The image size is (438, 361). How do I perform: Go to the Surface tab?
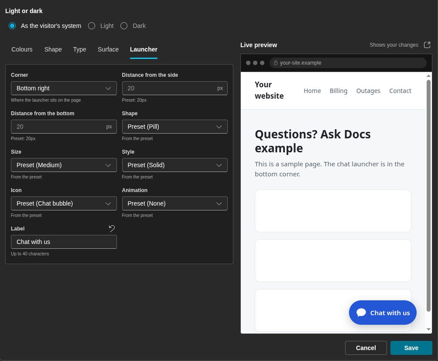pyautogui.click(x=108, y=49)
